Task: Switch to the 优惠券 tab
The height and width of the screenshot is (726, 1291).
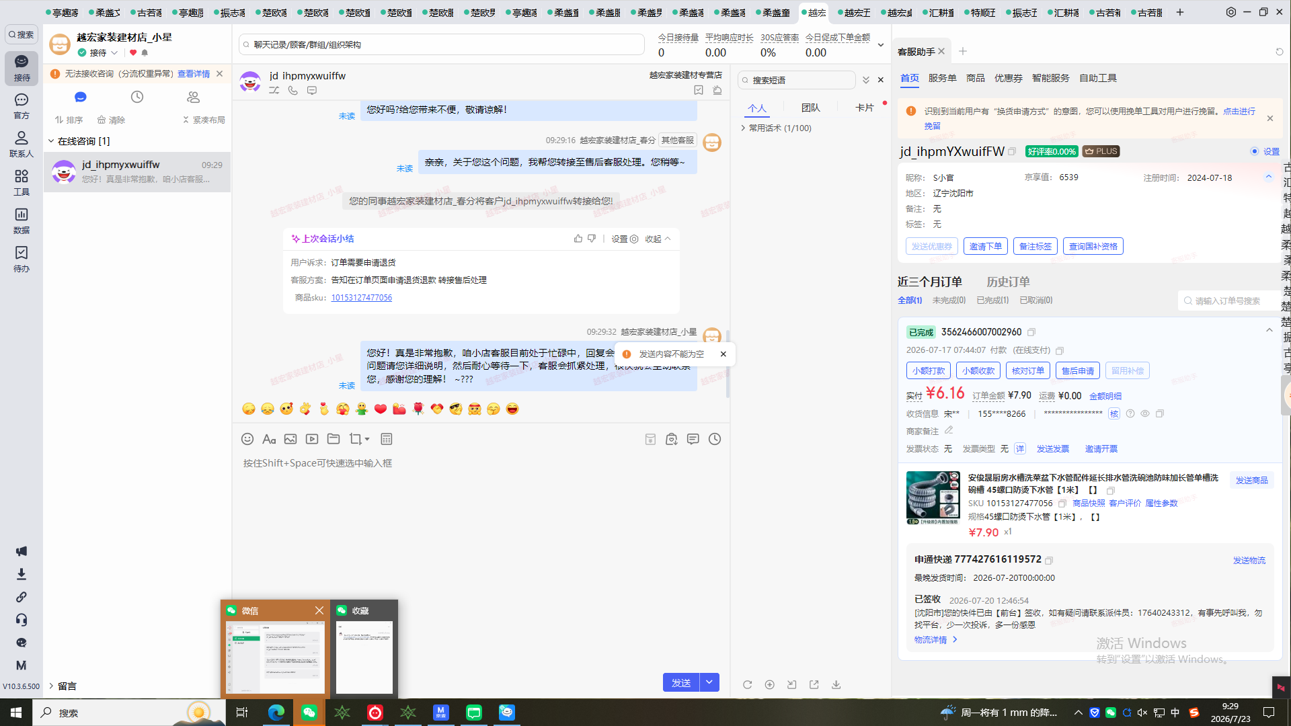Action: [x=1009, y=78]
